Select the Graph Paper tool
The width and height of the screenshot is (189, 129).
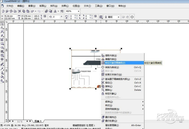(2, 51)
